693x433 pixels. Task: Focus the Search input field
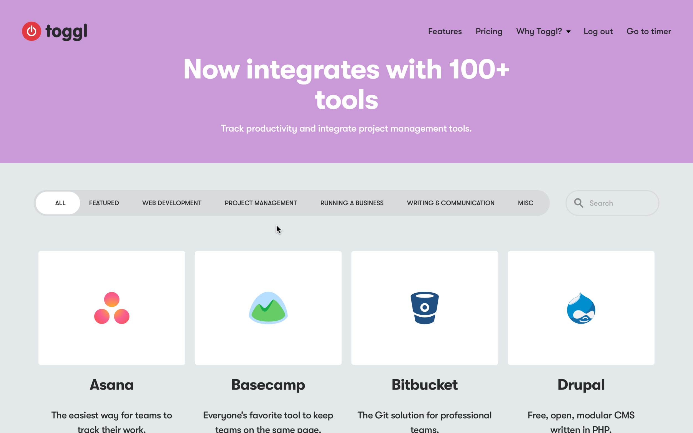(x=612, y=203)
